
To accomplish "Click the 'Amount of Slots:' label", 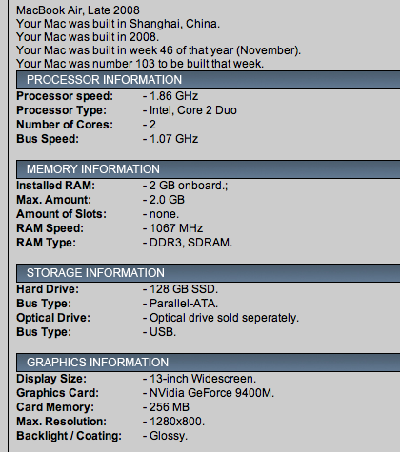I will (x=62, y=214).
